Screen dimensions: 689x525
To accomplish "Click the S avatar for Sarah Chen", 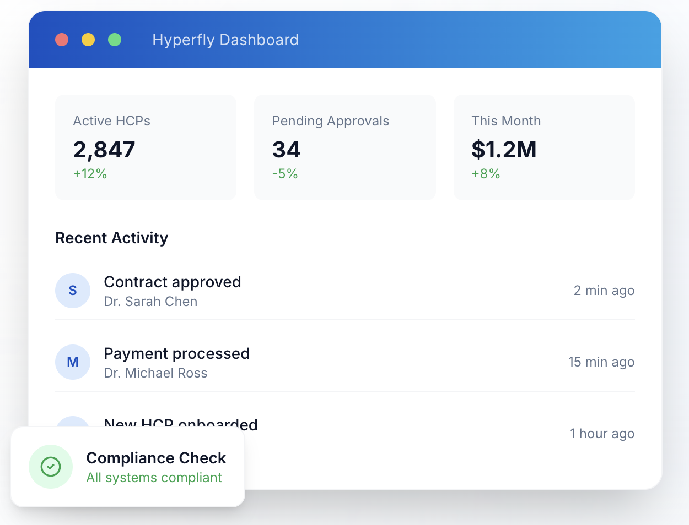I will pyautogui.click(x=73, y=291).
